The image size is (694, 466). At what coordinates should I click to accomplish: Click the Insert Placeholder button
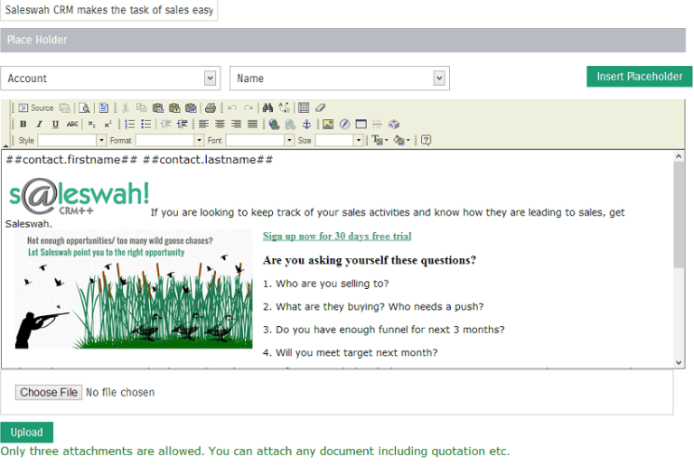pos(640,77)
